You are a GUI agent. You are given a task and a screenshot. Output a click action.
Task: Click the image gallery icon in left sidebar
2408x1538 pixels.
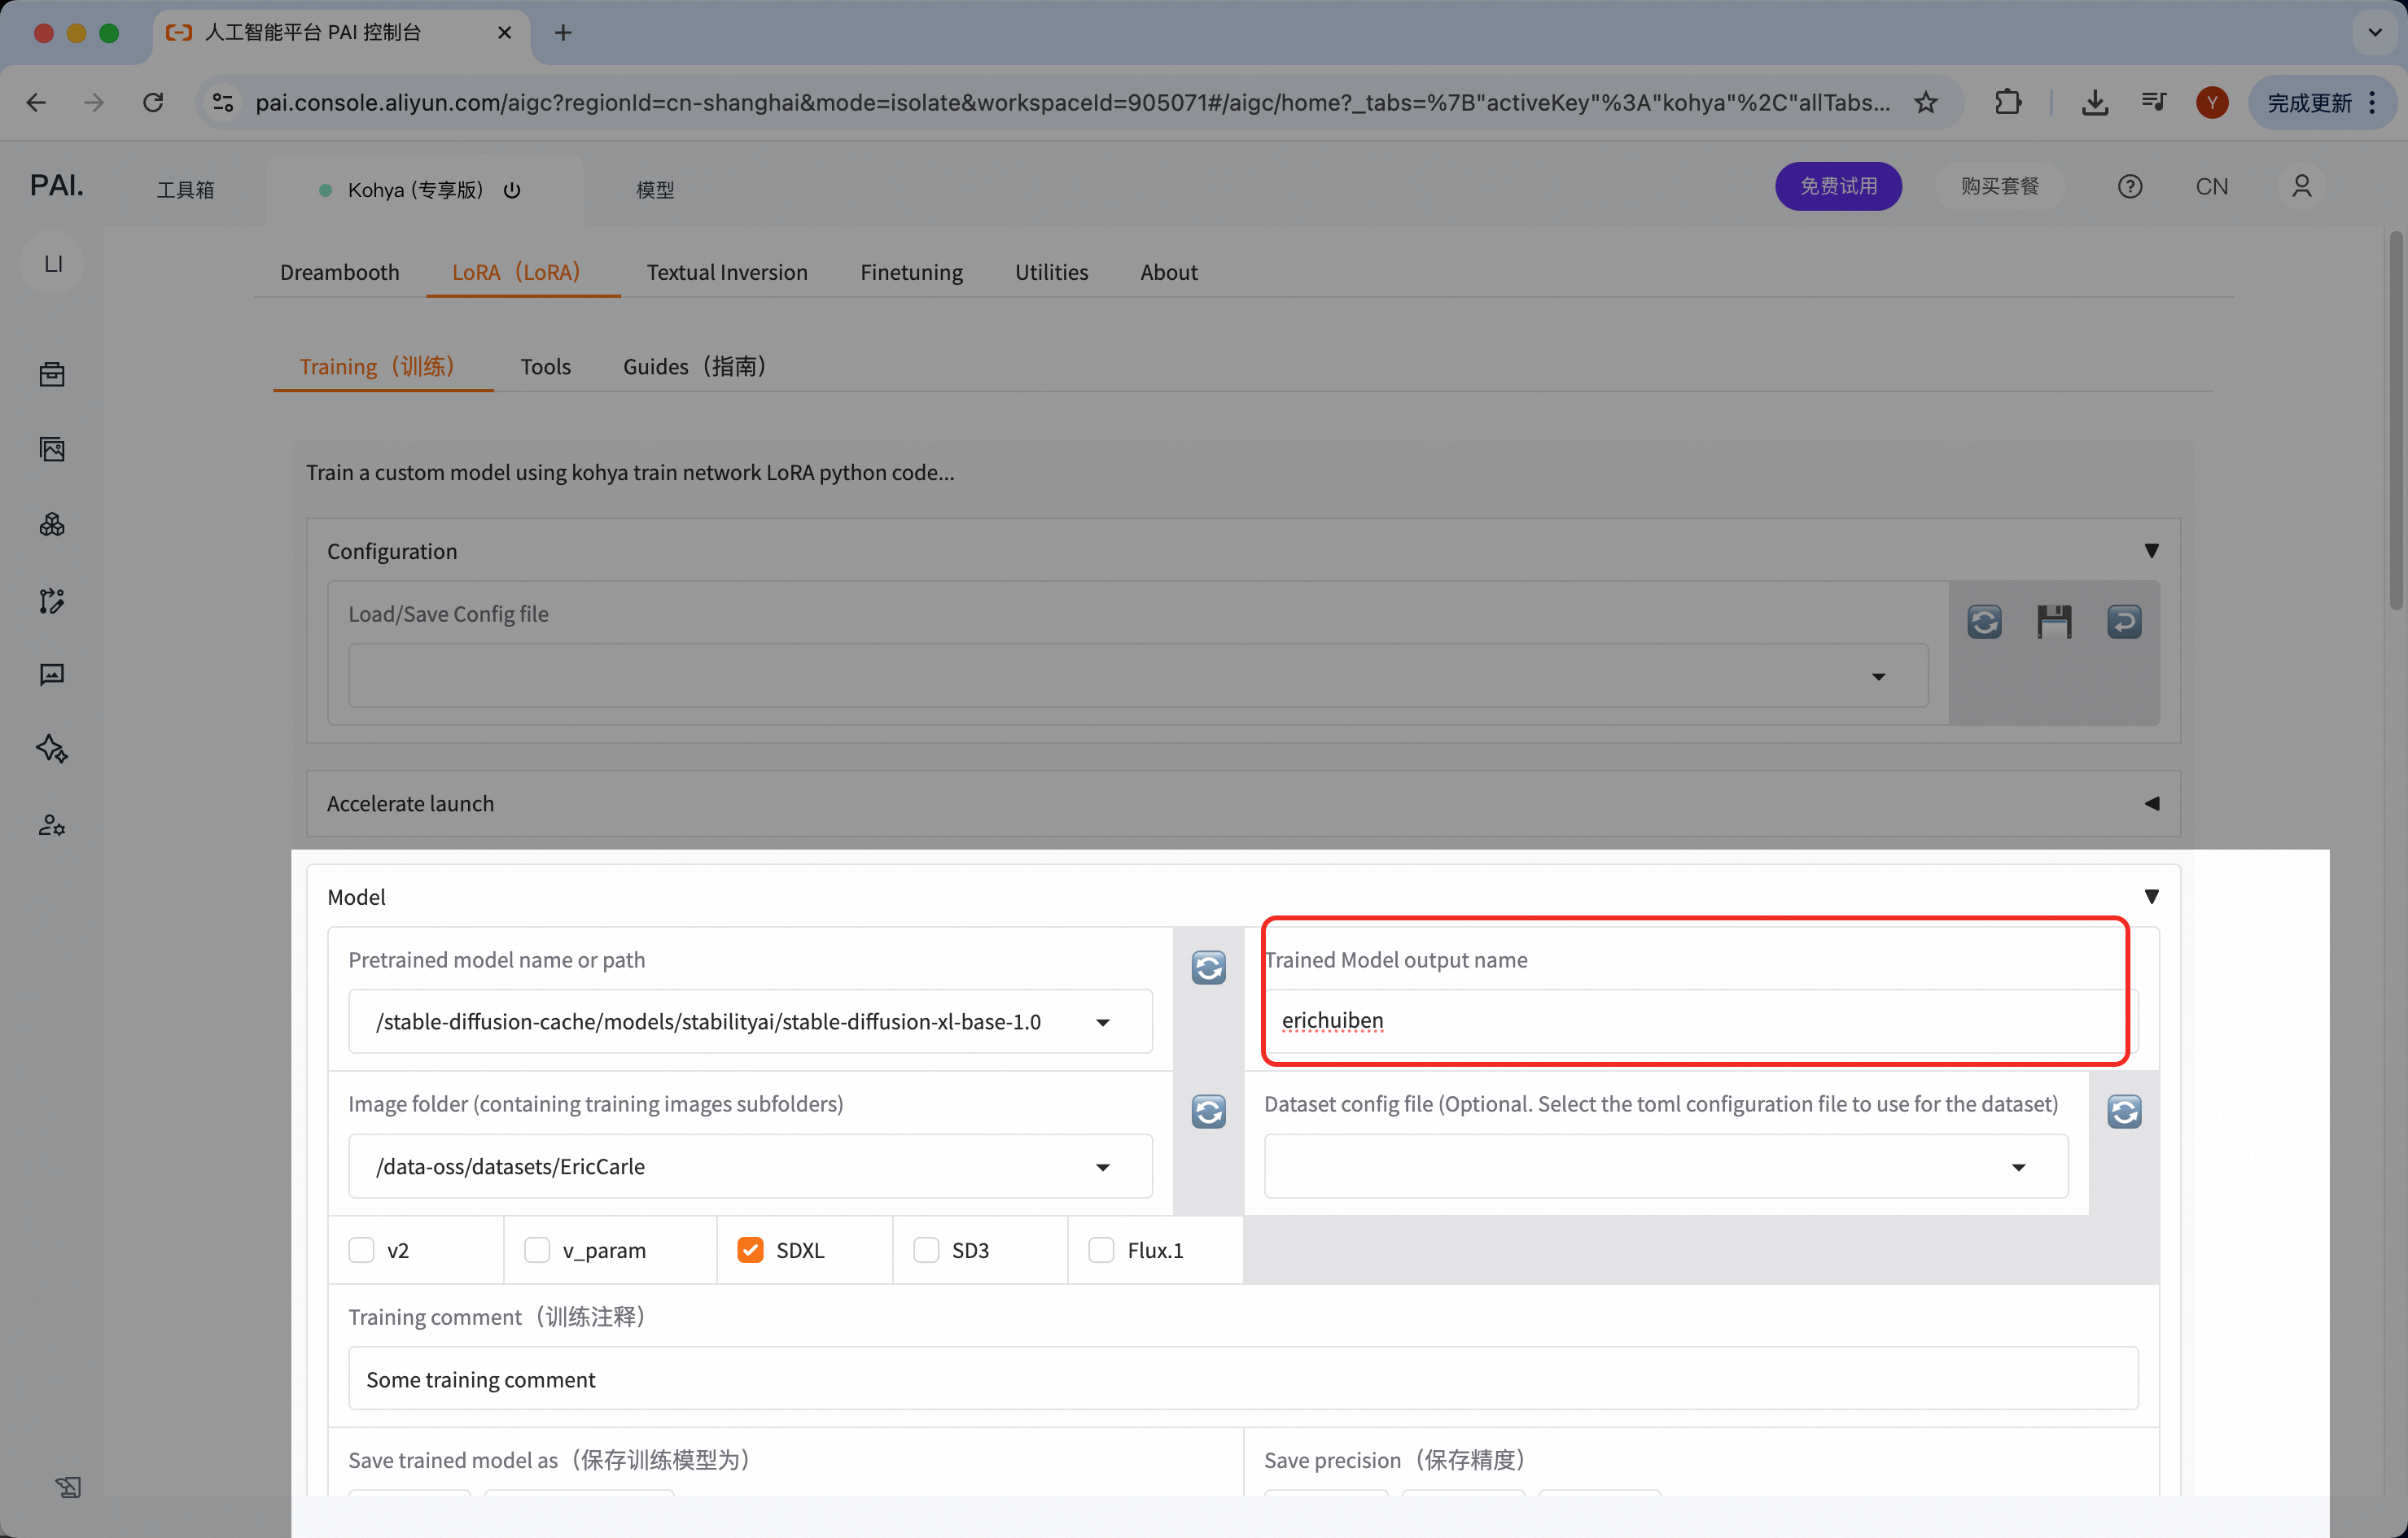click(x=52, y=450)
